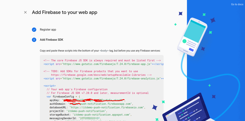Click the storageBucket appspot.com value
Viewport: 245px width, 121px height.
(102, 115)
